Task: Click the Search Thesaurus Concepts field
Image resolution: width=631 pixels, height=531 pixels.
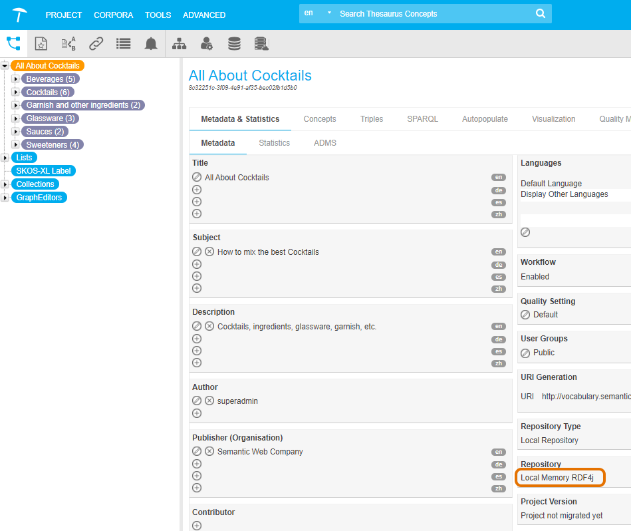Action: (x=432, y=14)
